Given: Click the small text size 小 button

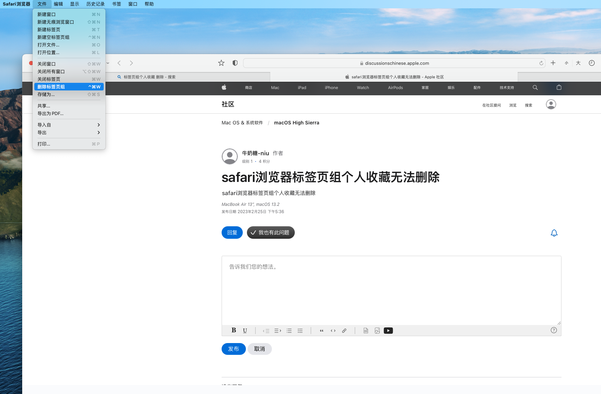Looking at the screenshot, I should pos(566,63).
